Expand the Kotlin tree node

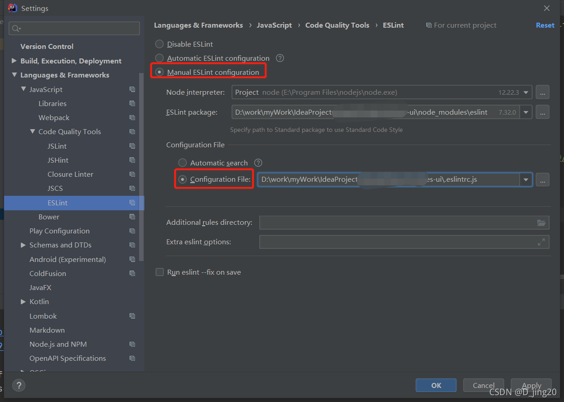pos(23,301)
